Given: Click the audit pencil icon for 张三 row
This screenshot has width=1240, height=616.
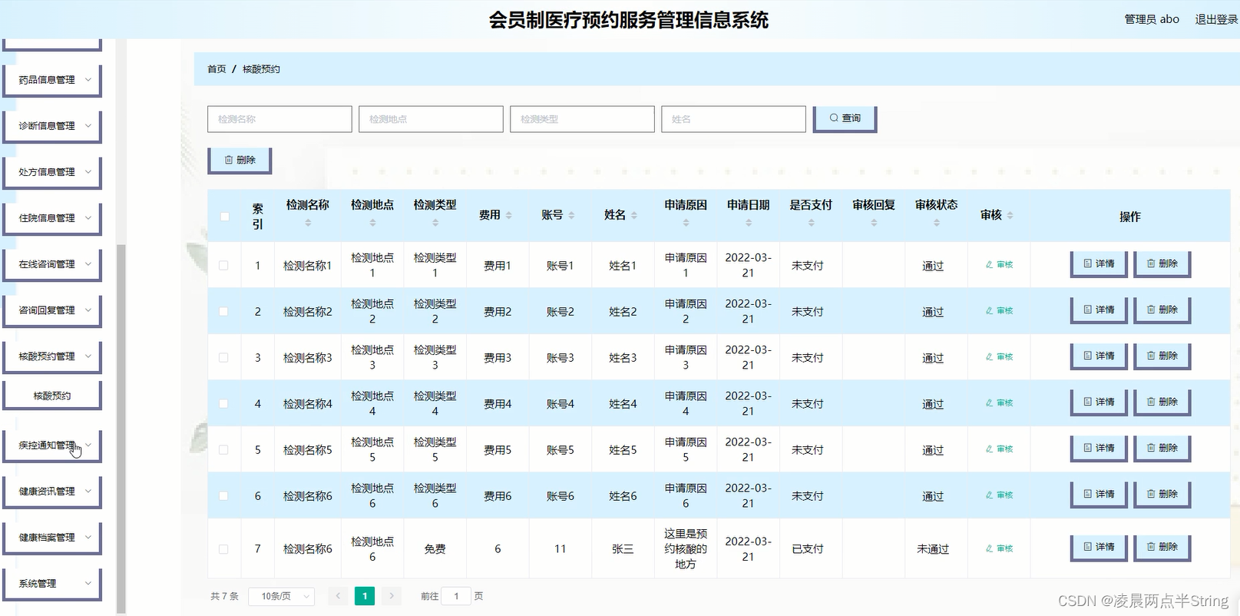Looking at the screenshot, I should point(989,549).
